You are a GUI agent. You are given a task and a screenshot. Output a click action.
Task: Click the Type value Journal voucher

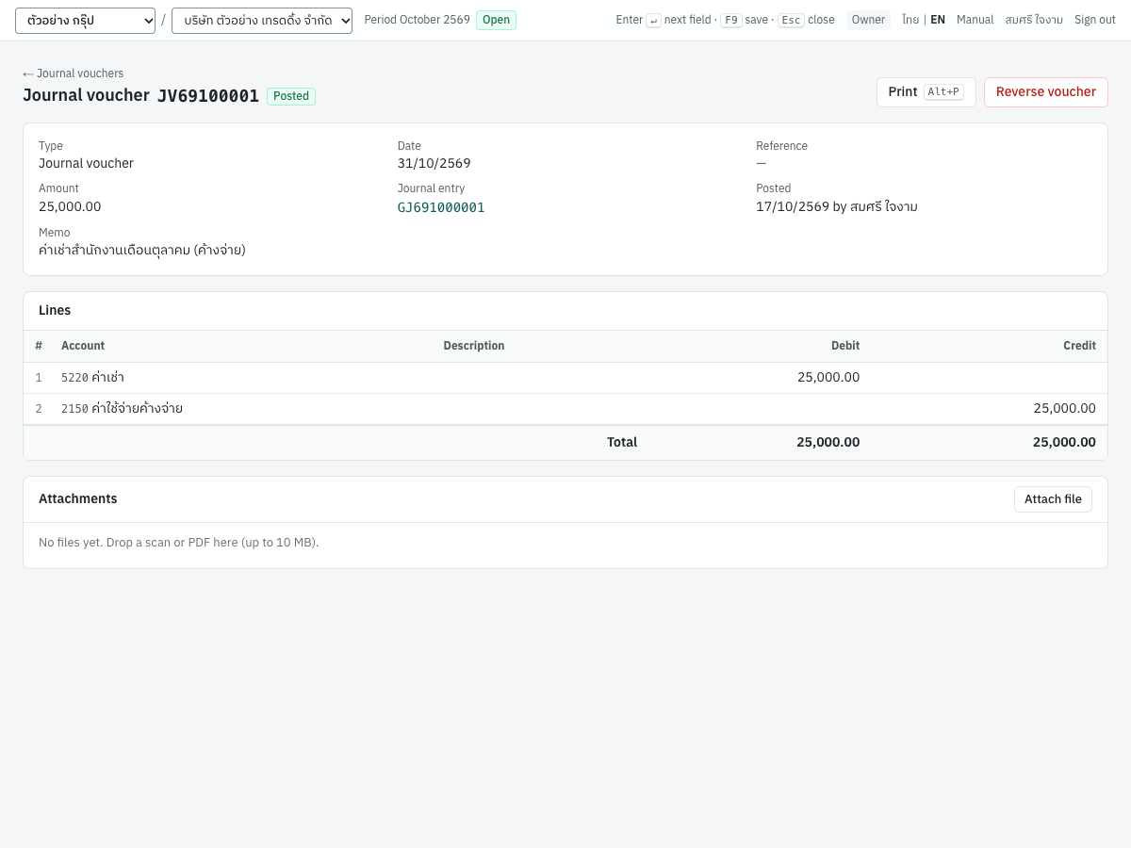tap(86, 163)
